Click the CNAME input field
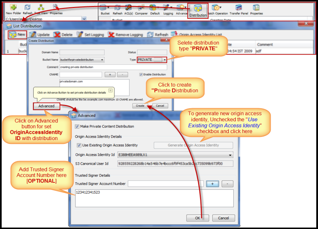 [81, 74]
